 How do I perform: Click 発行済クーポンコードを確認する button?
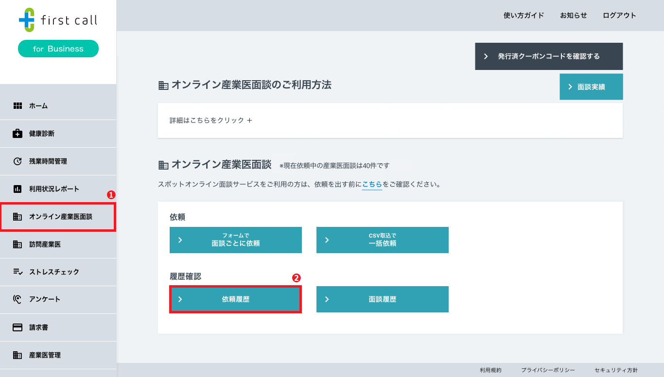coord(548,56)
